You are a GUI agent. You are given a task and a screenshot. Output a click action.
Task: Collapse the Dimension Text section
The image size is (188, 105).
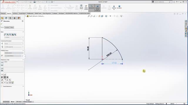point(23,60)
